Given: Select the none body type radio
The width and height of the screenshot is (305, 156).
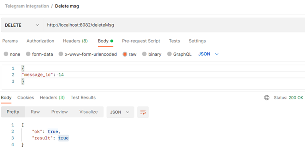Looking at the screenshot, I should click(x=6, y=54).
